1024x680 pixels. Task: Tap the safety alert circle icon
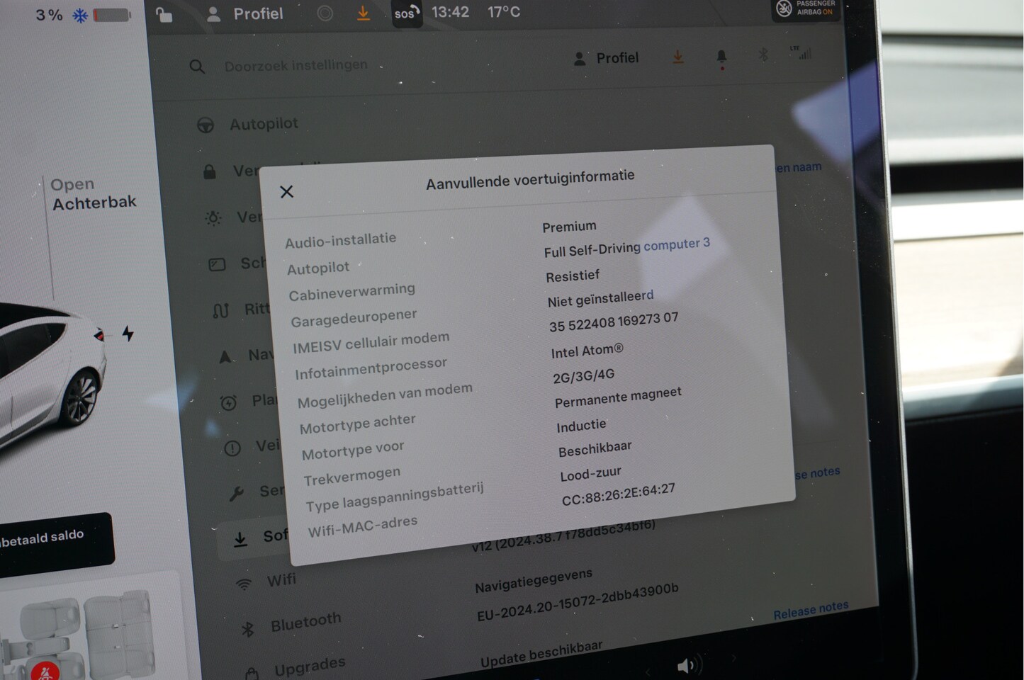coord(232,448)
